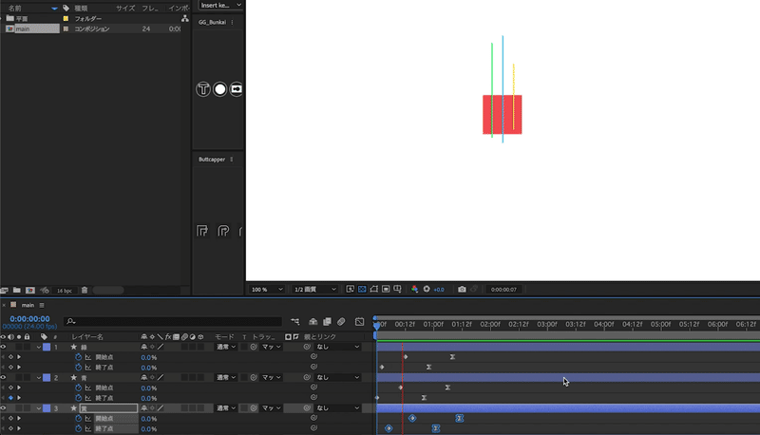The height and width of the screenshot is (435, 760).
Task: Open the Insert ke... dropdown
Action: coord(220,5)
